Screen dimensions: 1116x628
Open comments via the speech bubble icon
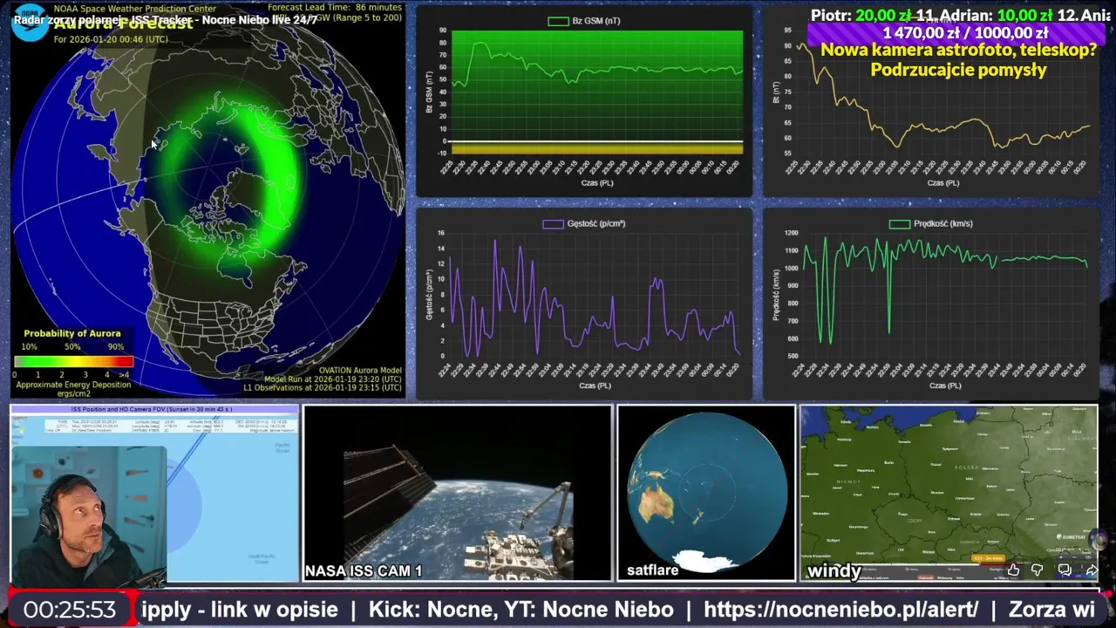point(1065,570)
